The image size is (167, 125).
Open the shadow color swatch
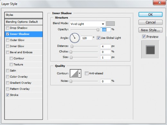tap(110, 24)
